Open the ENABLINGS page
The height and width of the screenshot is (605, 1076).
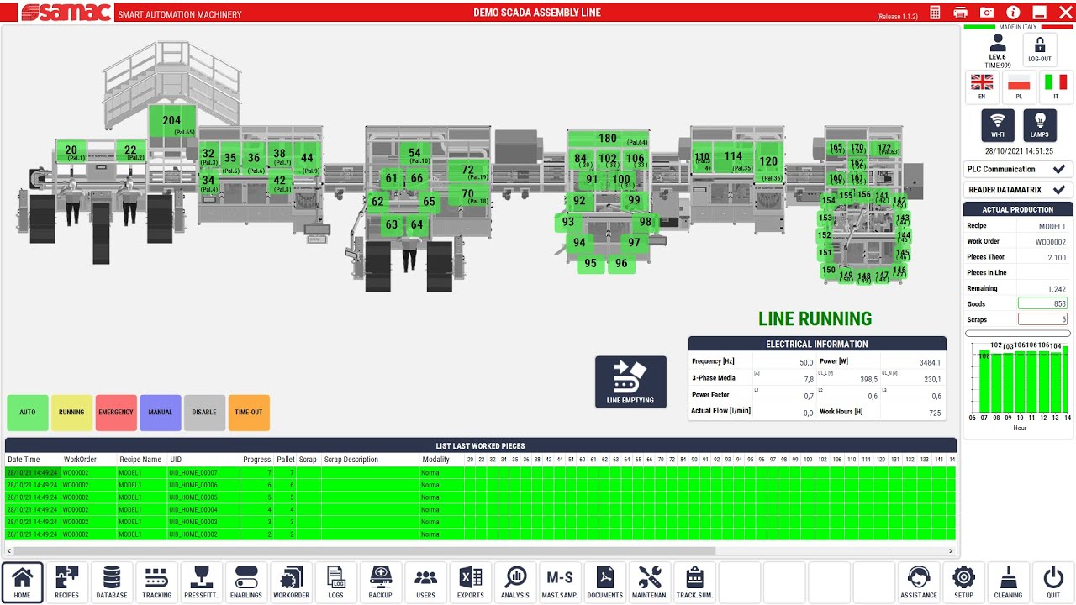[246, 582]
